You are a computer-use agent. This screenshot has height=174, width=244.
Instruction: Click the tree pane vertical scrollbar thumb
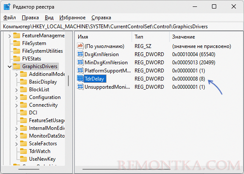pos(68,81)
